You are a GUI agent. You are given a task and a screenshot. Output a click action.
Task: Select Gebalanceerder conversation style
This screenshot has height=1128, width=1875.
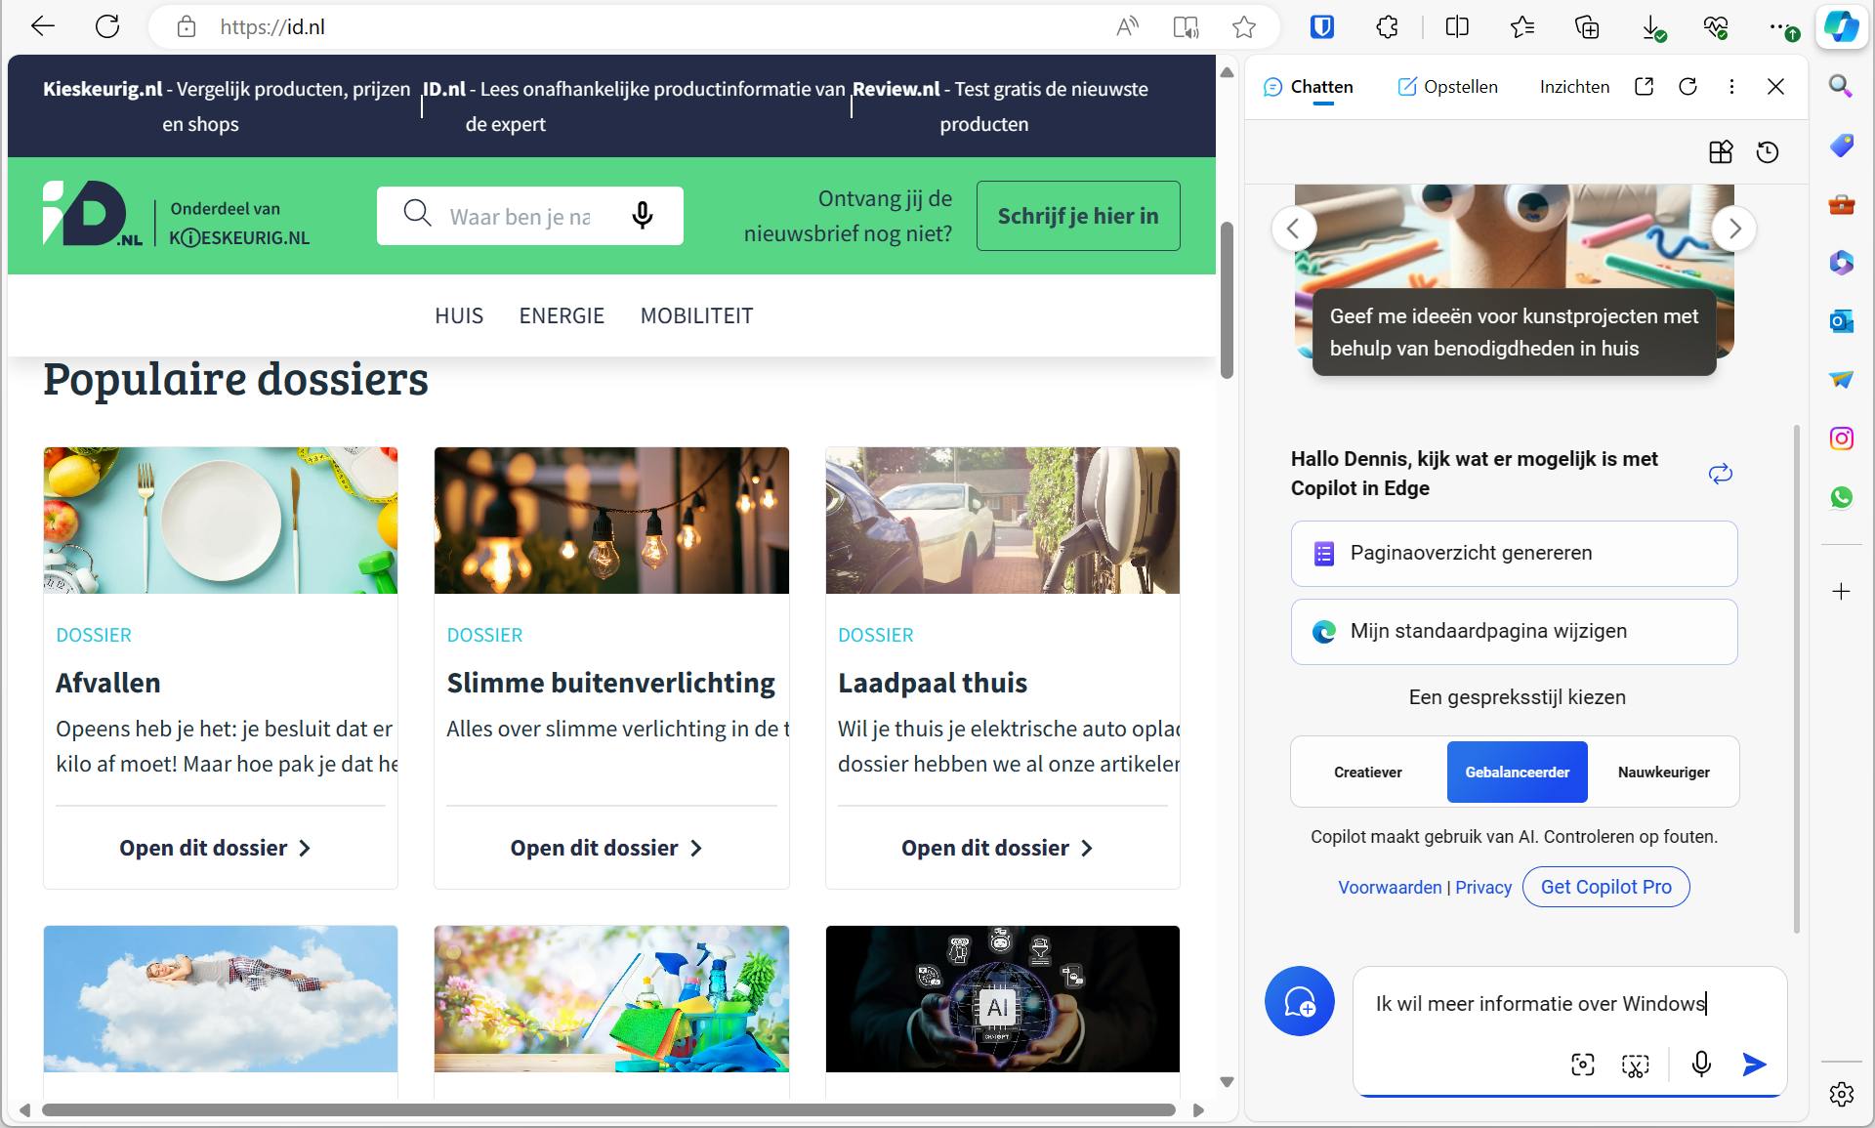(1517, 773)
